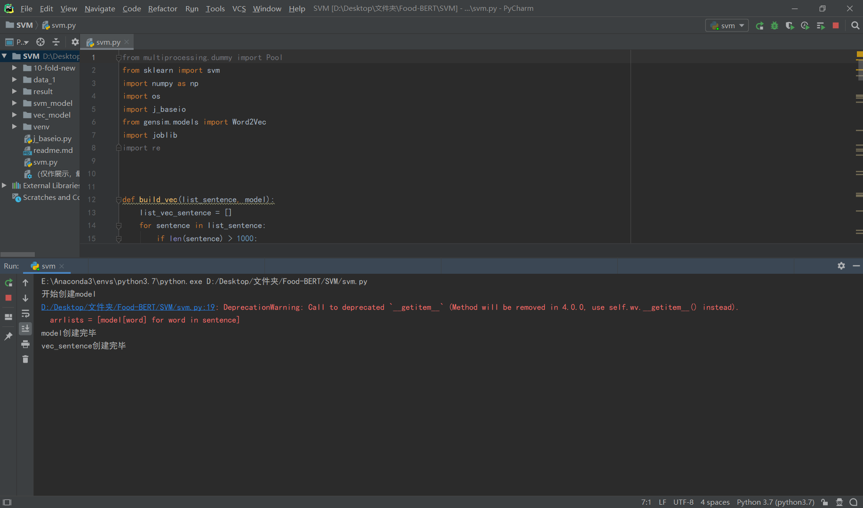Run svm with coverage icon
Screen dimensions: 863x508
[x=790, y=26]
